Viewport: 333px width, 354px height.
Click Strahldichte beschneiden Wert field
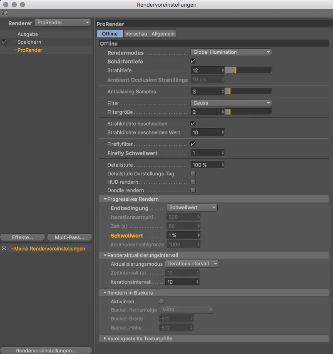click(x=208, y=132)
